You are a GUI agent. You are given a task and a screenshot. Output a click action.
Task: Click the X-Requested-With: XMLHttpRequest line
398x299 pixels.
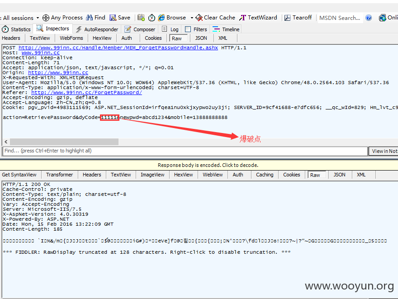53,78
